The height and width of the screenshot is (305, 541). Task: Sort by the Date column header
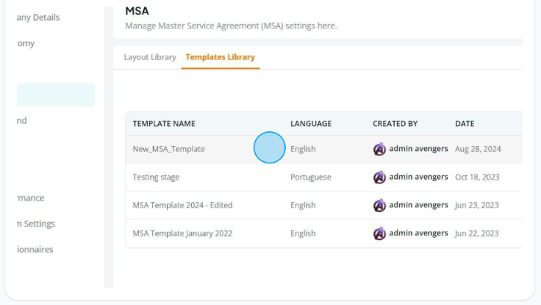coord(465,124)
